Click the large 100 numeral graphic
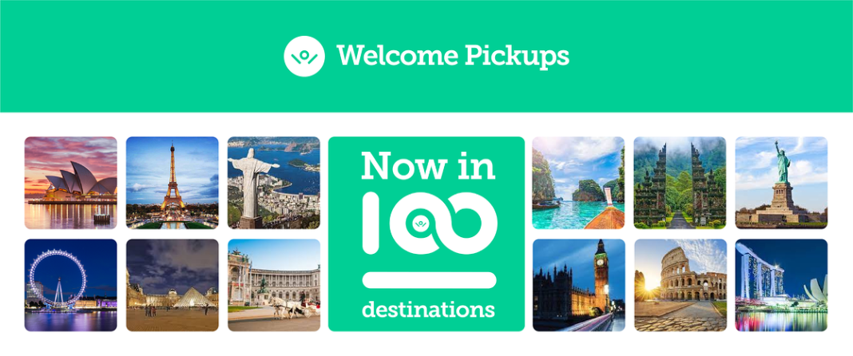 430,223
